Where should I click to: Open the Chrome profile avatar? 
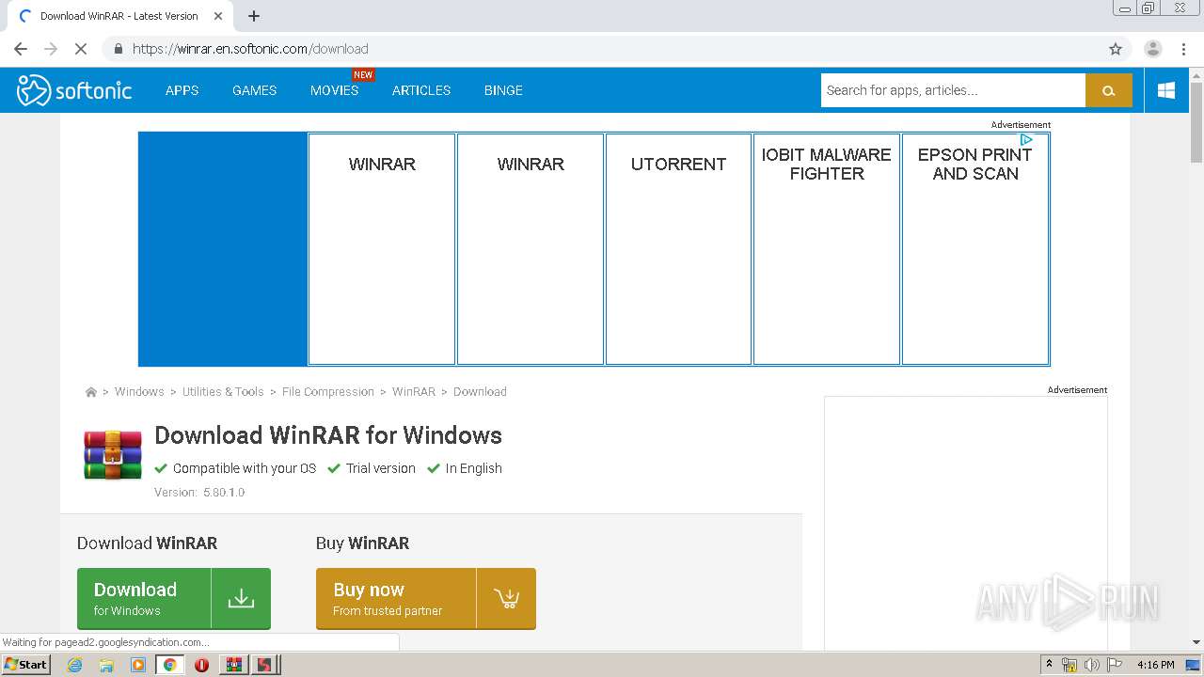(x=1153, y=49)
